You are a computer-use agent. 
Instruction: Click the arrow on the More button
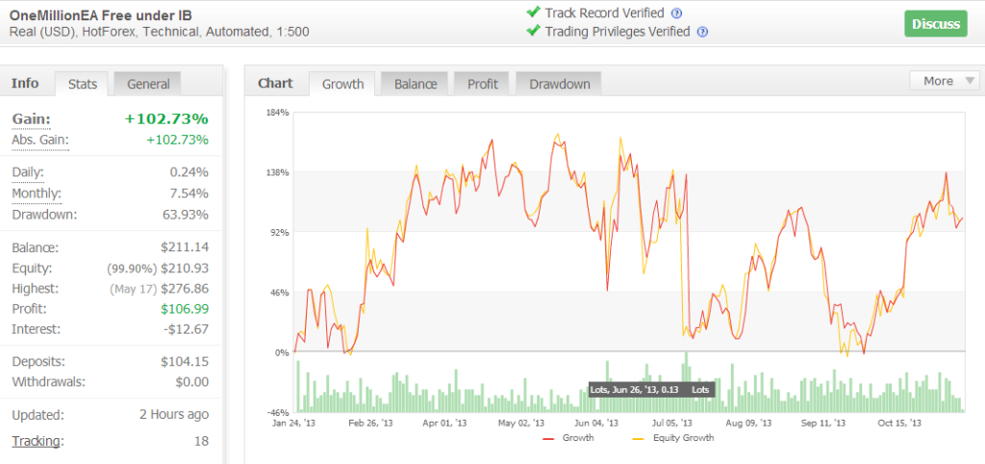click(969, 82)
